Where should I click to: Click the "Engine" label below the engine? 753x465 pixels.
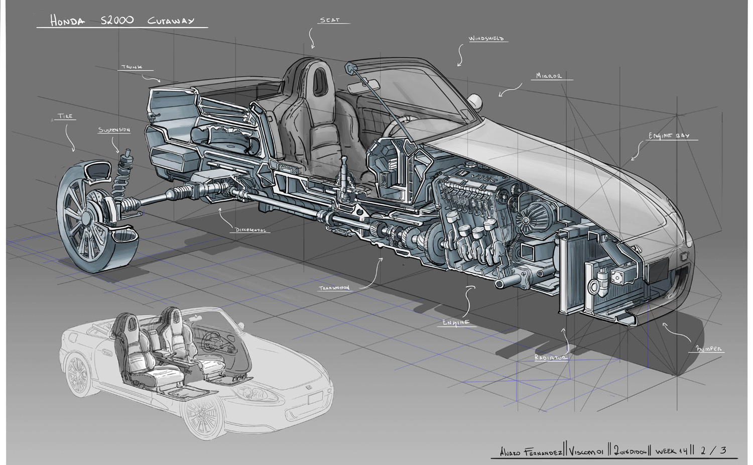click(456, 322)
